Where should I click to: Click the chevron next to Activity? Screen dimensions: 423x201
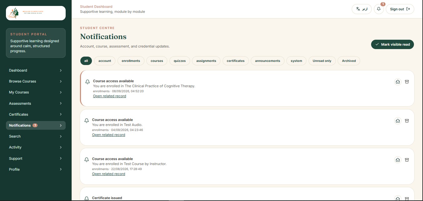(61, 147)
